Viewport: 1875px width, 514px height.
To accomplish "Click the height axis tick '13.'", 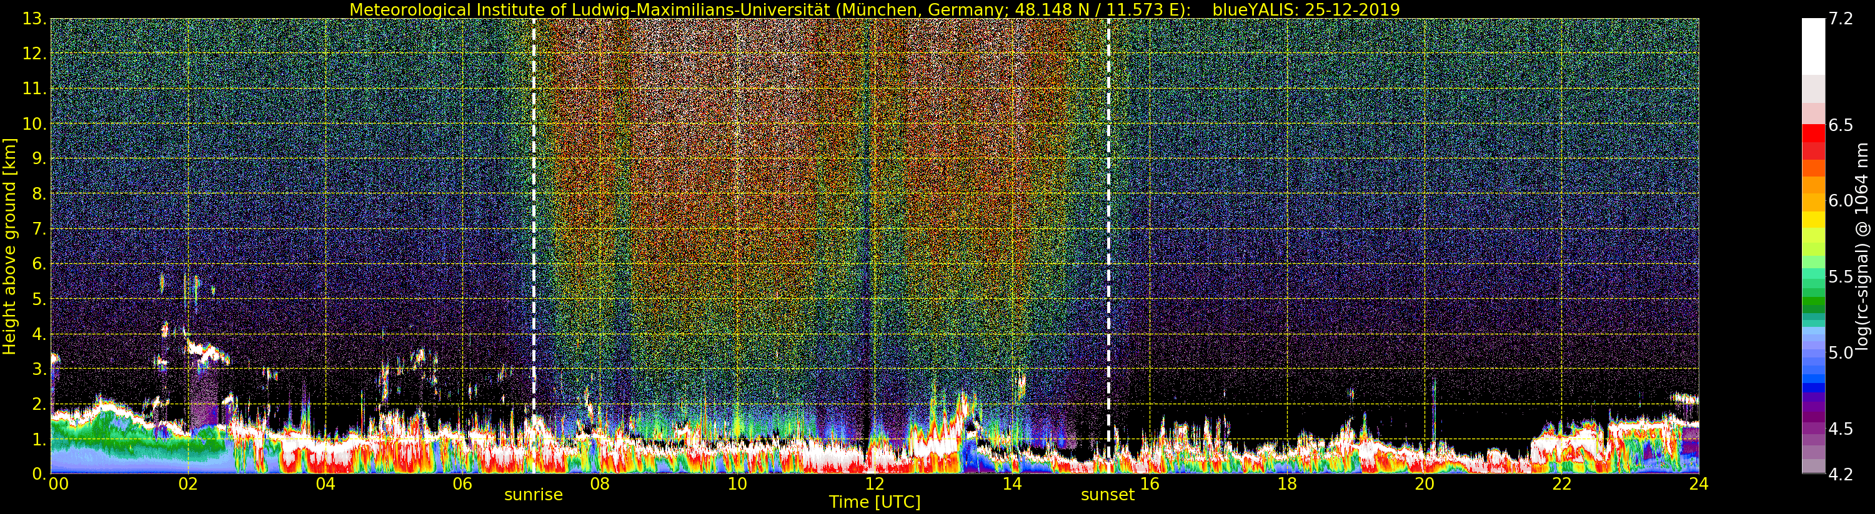I will (35, 19).
